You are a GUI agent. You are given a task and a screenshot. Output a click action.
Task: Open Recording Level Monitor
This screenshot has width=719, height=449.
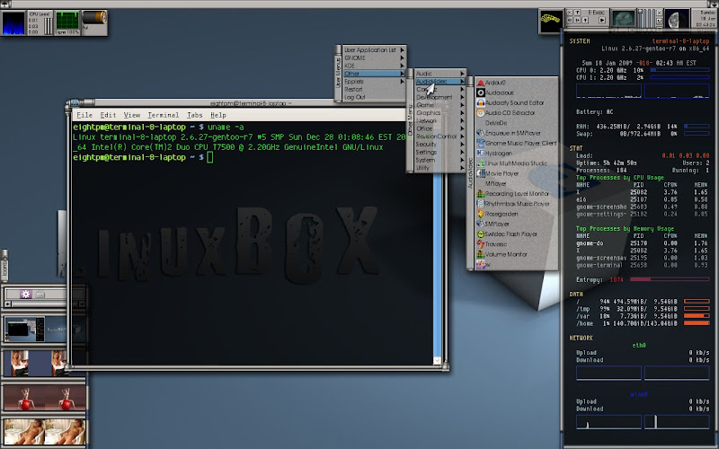pos(516,193)
